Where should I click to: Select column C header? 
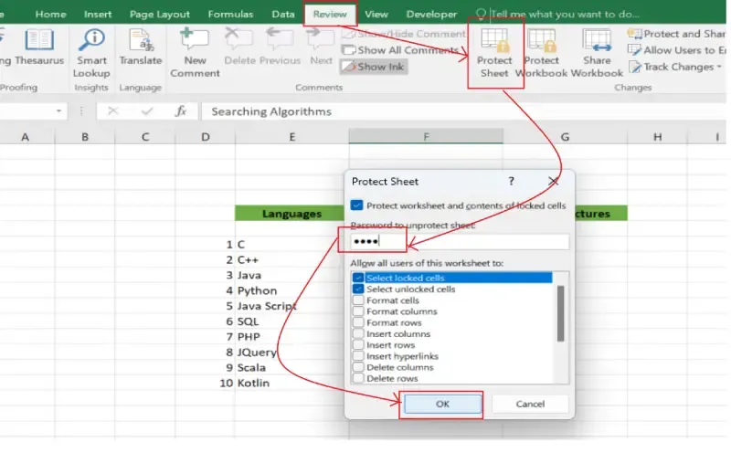145,137
